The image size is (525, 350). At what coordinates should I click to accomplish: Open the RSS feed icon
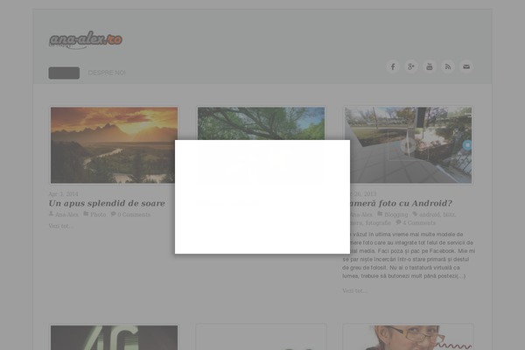coord(448,66)
